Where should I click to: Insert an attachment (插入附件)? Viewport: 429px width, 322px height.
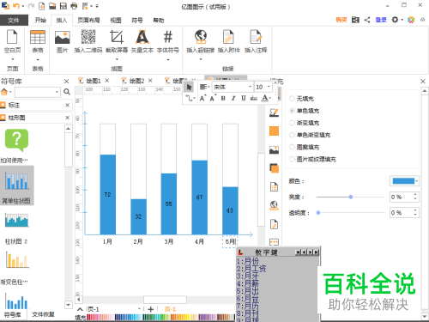(x=228, y=42)
